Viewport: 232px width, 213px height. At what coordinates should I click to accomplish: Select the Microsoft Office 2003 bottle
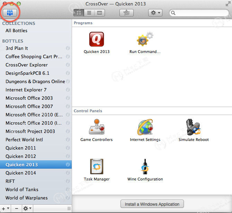coord(36,98)
